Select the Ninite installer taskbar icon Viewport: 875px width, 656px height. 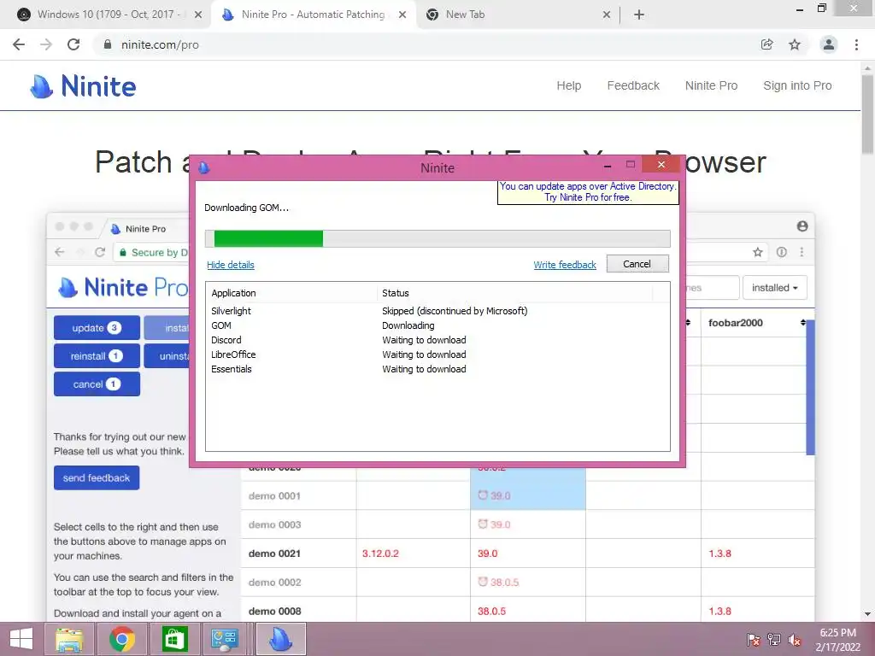coord(280,639)
